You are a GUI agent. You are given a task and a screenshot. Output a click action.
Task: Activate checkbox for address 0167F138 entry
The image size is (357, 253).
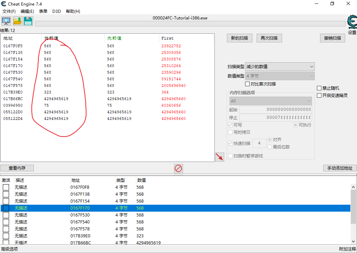tap(6, 194)
